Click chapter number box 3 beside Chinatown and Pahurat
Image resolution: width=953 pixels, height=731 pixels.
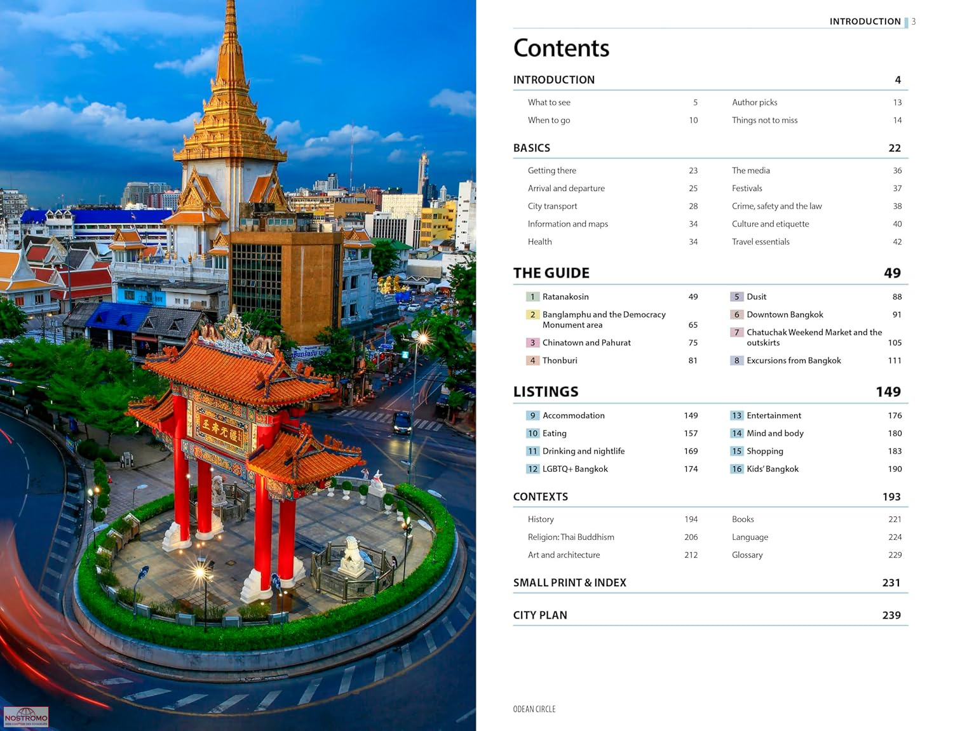[532, 342]
